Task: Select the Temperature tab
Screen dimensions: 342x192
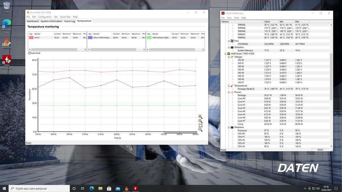Action: pyautogui.click(x=84, y=21)
